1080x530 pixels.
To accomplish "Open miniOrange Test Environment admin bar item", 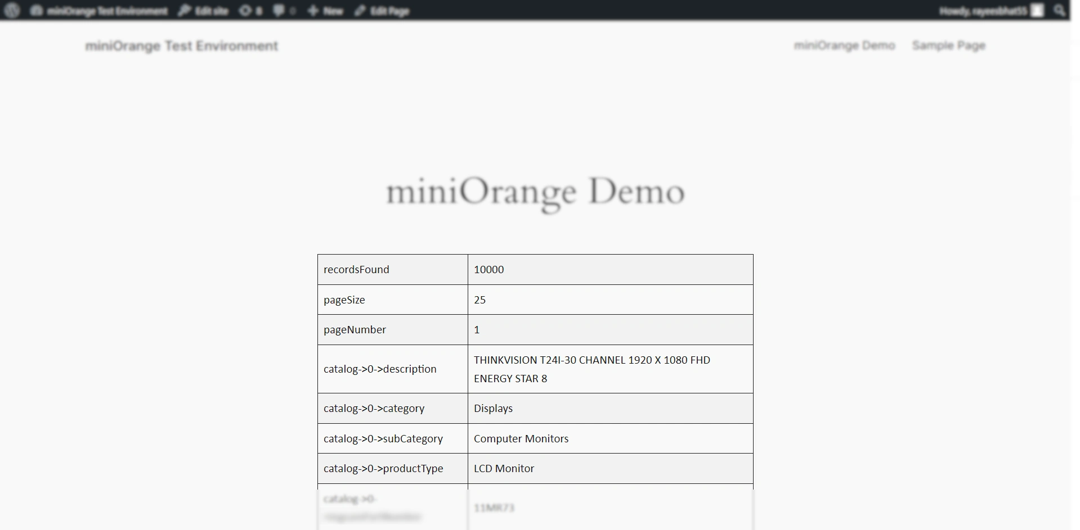I will (x=99, y=11).
